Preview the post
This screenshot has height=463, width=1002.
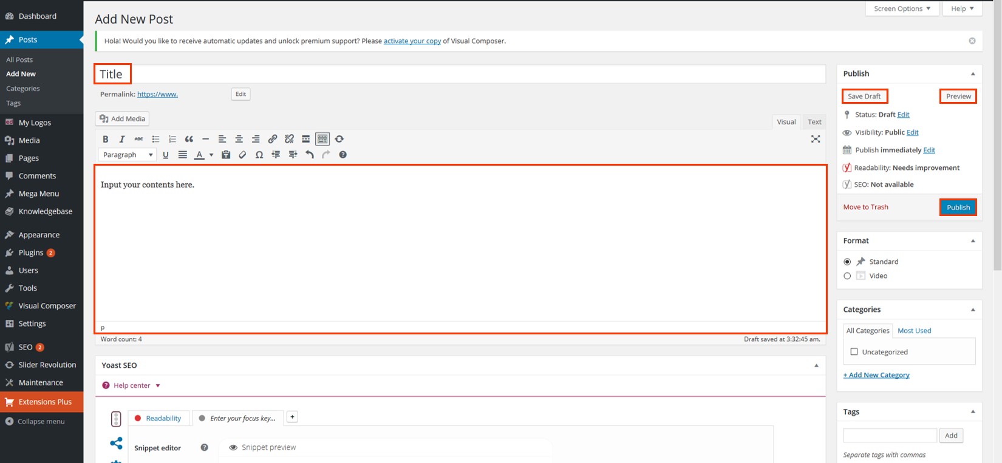click(958, 96)
